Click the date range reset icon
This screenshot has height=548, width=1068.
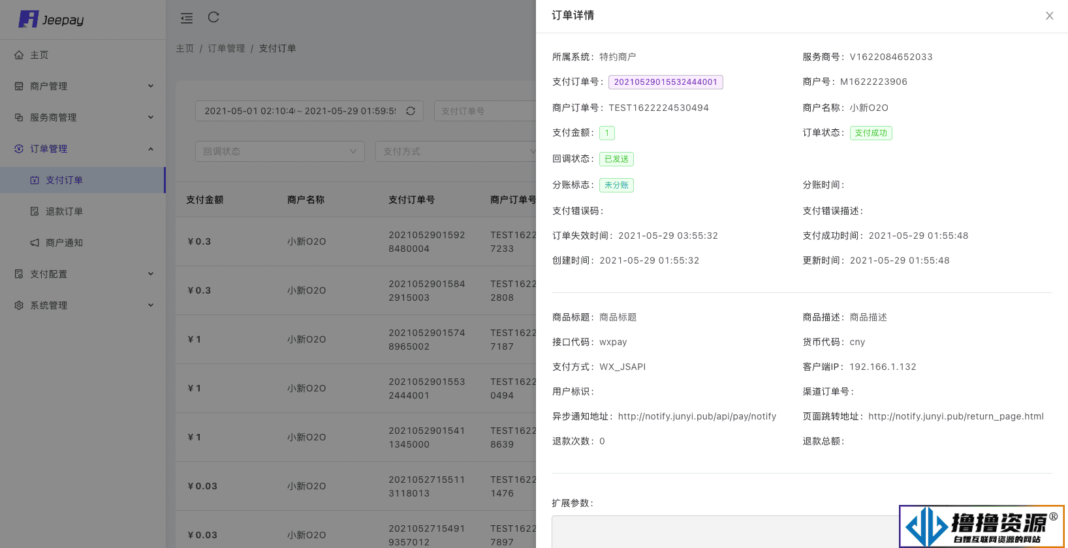pos(411,111)
